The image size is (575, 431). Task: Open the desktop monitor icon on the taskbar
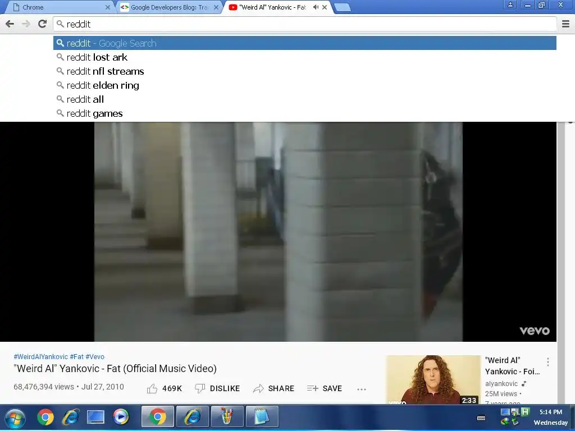[x=95, y=417]
